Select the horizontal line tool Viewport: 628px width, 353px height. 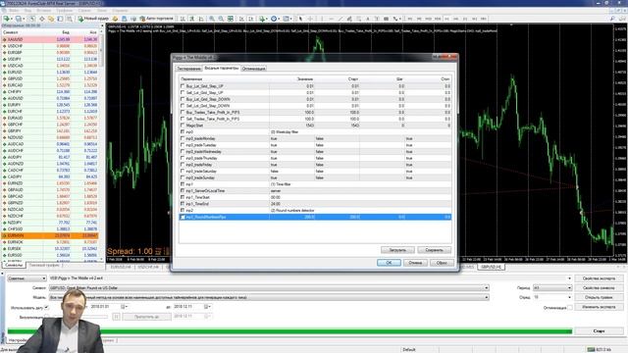(x=332, y=19)
